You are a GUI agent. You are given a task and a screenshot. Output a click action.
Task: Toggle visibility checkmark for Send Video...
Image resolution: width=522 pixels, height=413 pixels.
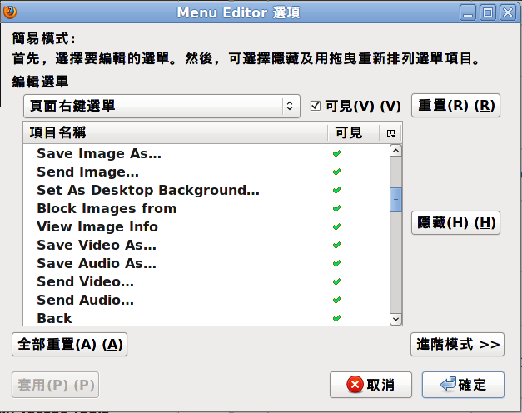point(336,281)
